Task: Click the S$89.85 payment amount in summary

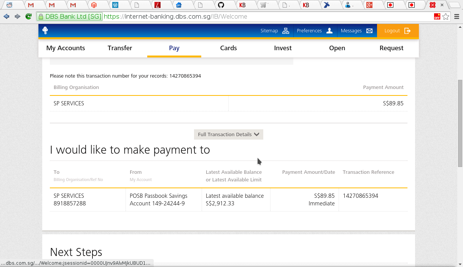Action: [393, 103]
